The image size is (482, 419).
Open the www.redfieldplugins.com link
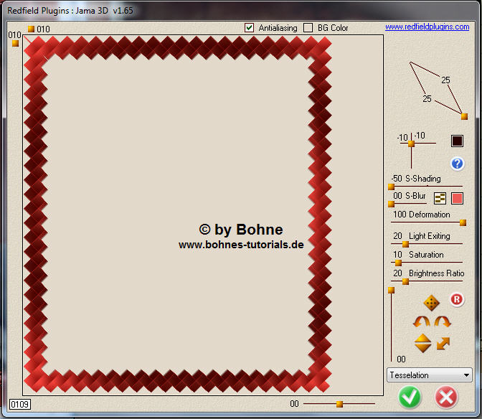point(427,27)
